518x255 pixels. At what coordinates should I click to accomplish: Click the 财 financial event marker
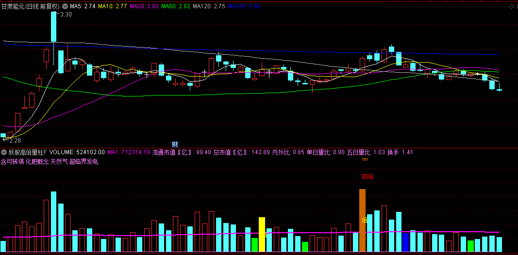[175, 144]
